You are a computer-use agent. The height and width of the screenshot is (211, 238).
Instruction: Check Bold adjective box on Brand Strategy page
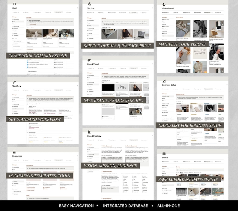click(x=123, y=179)
